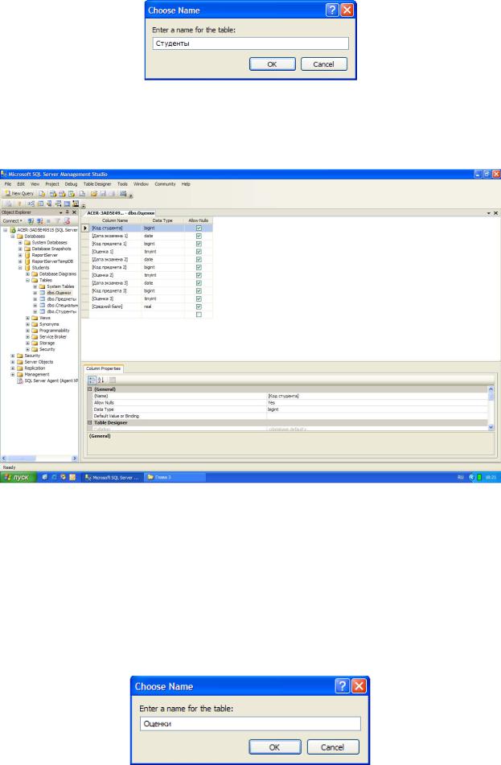501x765 pixels.
Task: Click the Save disk icon in toolbar
Action: [103, 194]
